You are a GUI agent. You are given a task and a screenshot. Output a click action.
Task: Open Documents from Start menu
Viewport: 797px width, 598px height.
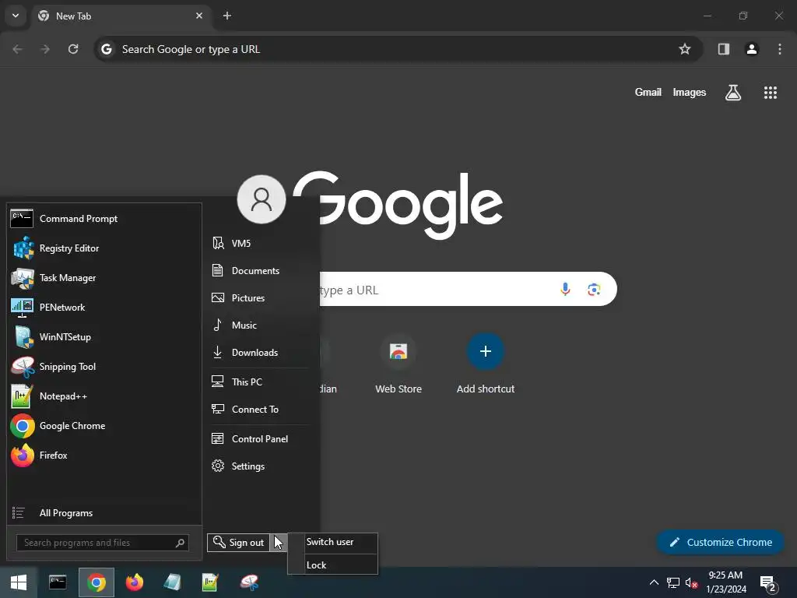259,270
